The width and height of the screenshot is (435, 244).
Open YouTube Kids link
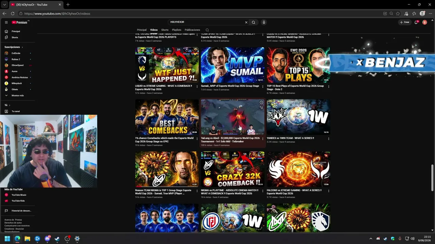[18, 201]
